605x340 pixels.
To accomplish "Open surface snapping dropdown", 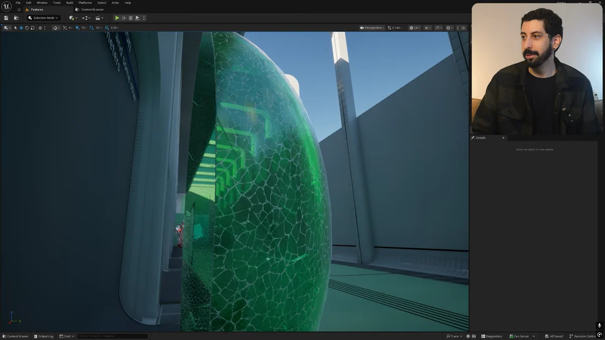I will (x=55, y=28).
